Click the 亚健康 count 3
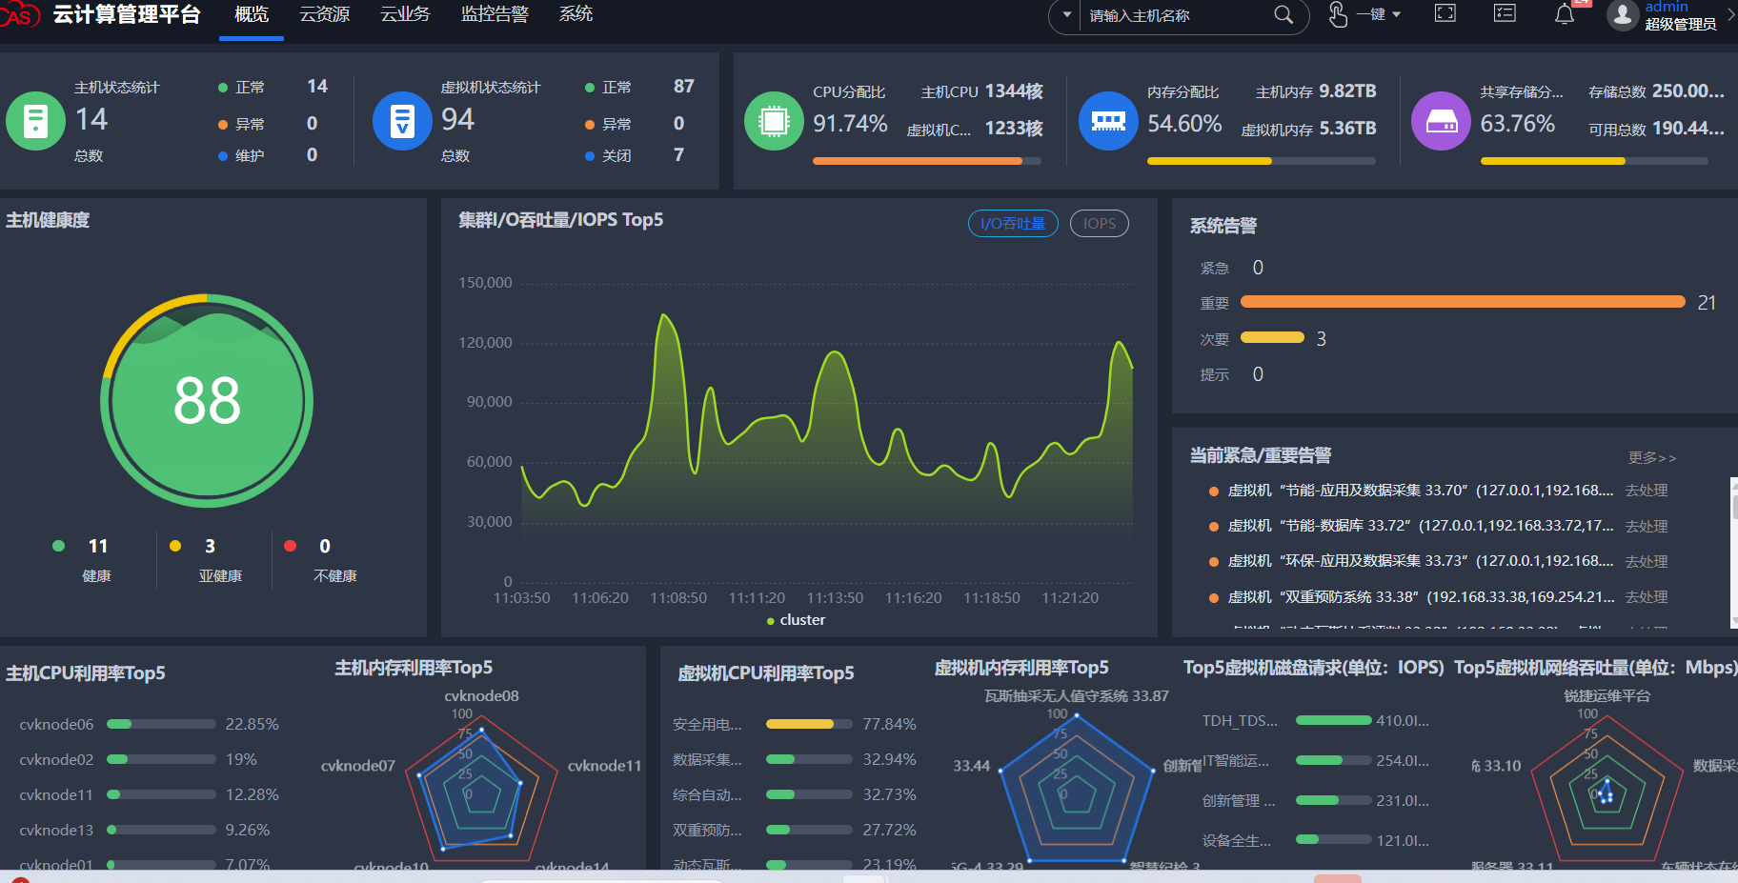Image resolution: width=1738 pixels, height=883 pixels. 210,546
